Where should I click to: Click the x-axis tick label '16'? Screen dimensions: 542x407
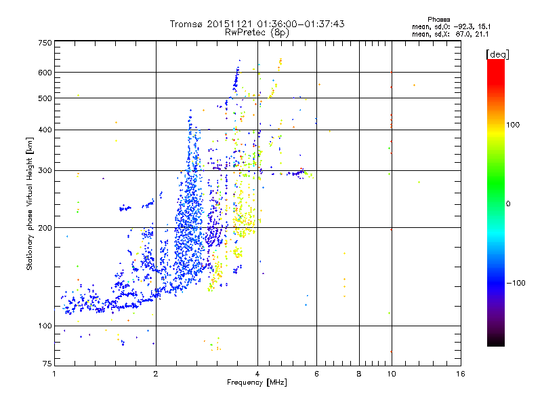[x=461, y=374]
